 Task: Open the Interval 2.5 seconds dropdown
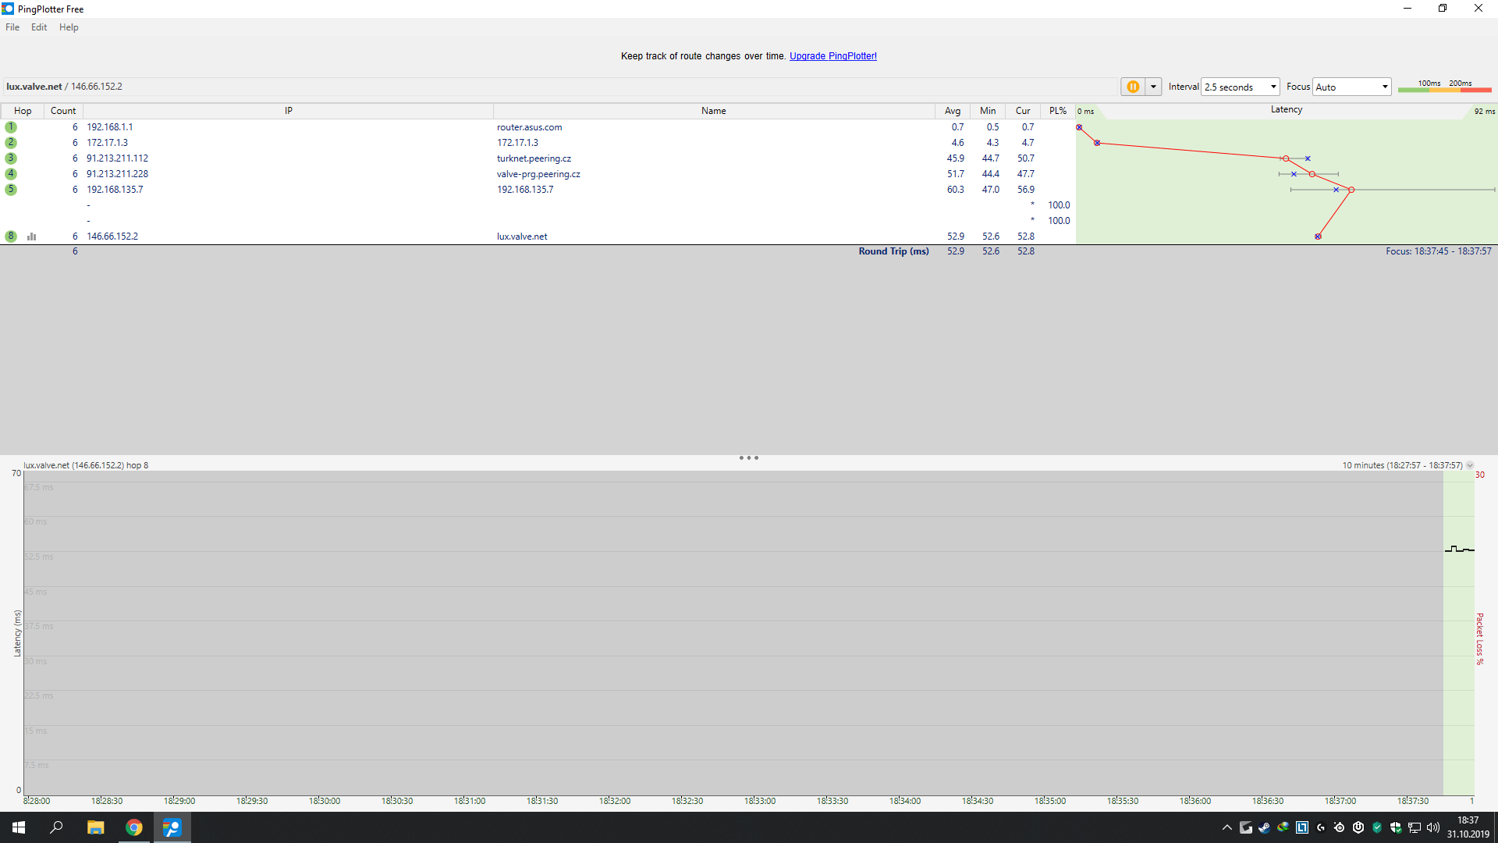click(x=1241, y=87)
